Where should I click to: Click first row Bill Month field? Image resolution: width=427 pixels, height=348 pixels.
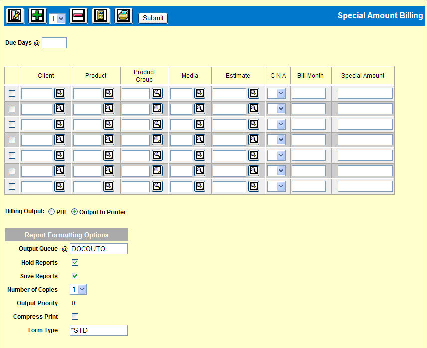(309, 93)
